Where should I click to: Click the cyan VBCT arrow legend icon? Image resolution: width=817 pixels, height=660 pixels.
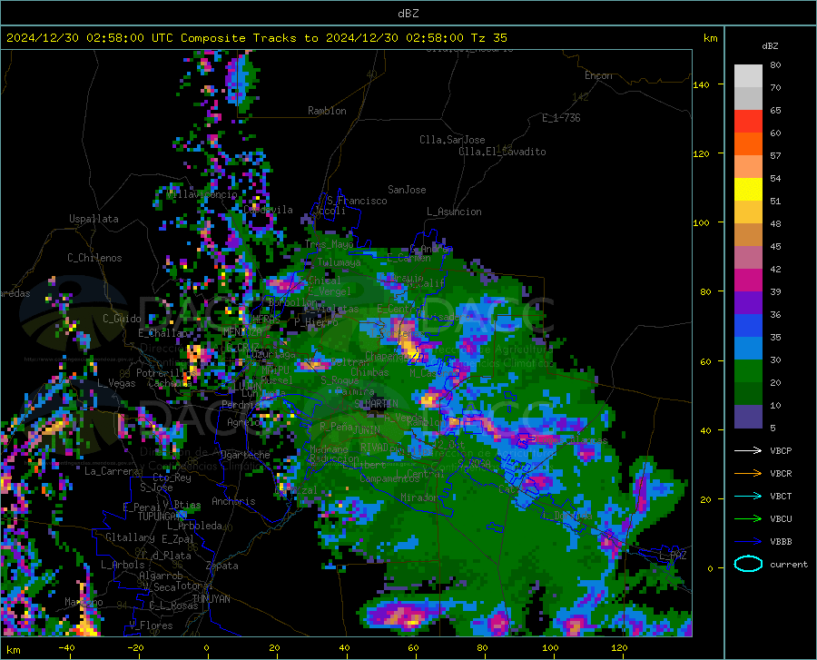click(x=748, y=496)
